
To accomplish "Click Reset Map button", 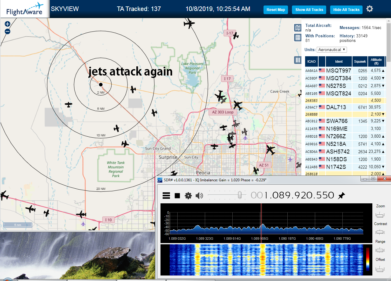I will (276, 10).
